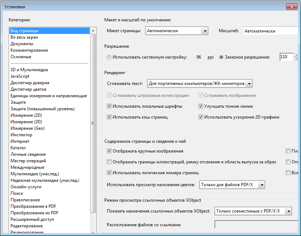Decrease custom resolution with down arrow
This screenshot has height=236, width=301.
(296, 59)
